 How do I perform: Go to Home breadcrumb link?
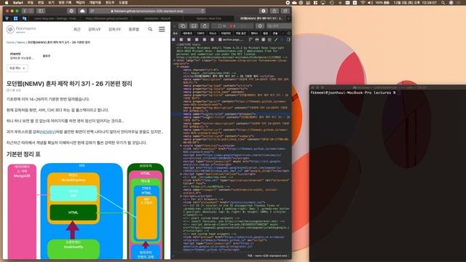click(x=10, y=42)
